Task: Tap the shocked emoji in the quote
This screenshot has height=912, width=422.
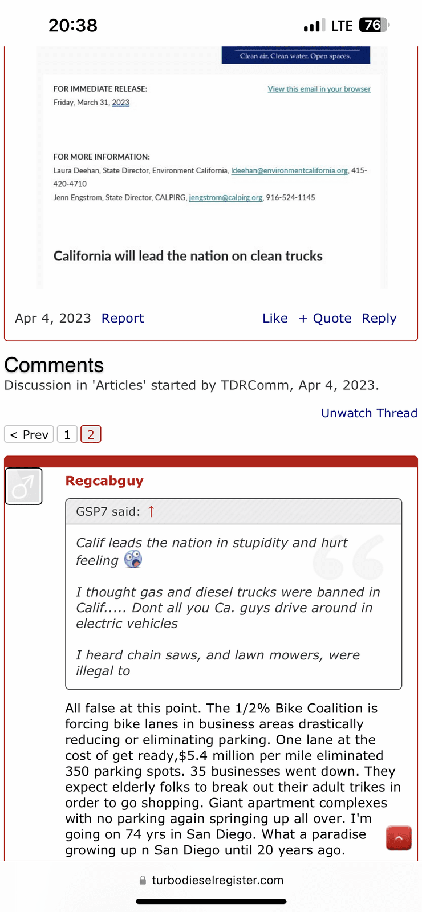Action: [x=133, y=559]
